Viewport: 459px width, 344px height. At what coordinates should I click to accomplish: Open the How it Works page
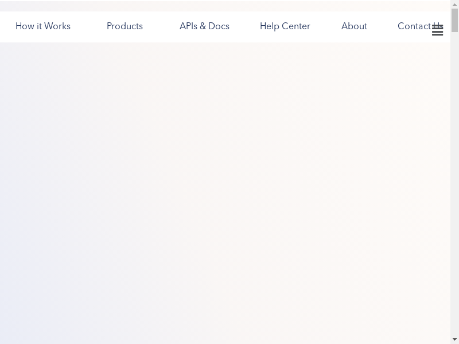pyautogui.click(x=43, y=26)
